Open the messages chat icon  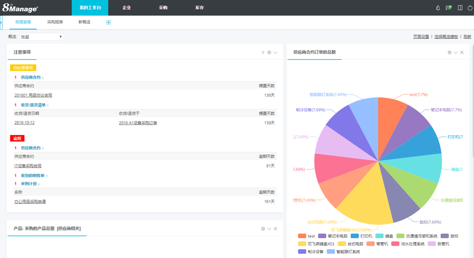point(448,8)
